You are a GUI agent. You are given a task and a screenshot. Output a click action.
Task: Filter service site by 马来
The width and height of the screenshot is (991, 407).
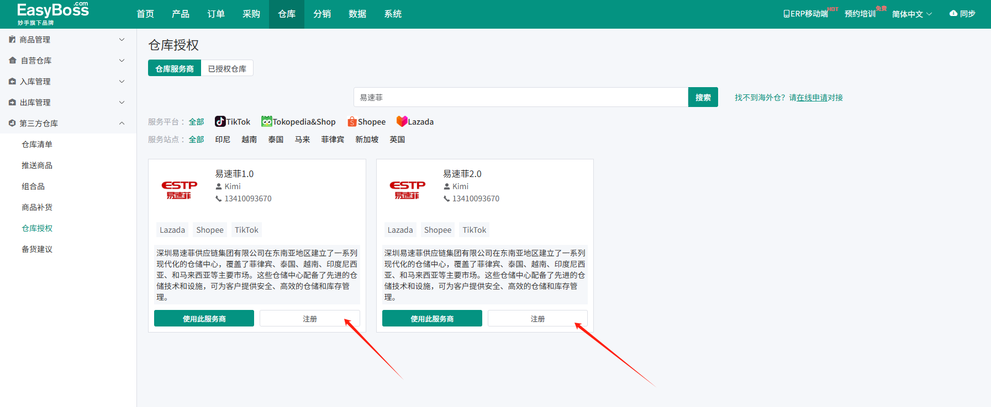tap(302, 140)
